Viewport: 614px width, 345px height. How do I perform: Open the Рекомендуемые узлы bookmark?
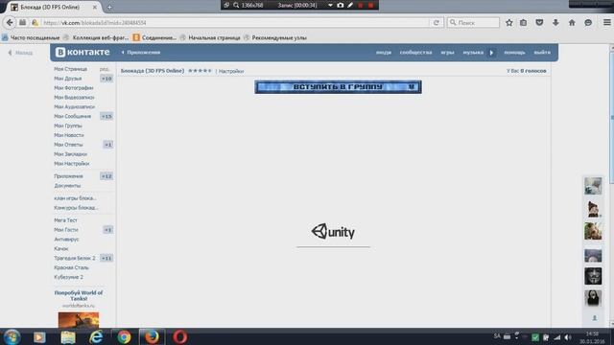[x=275, y=38]
